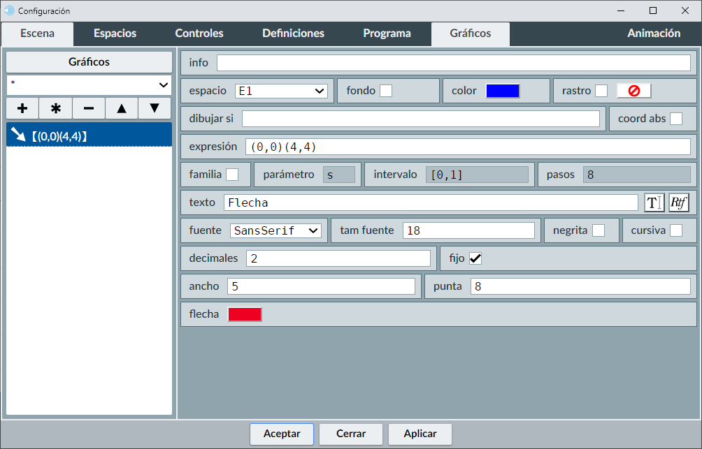Click the blue color swatch
702x449 pixels.
click(503, 91)
